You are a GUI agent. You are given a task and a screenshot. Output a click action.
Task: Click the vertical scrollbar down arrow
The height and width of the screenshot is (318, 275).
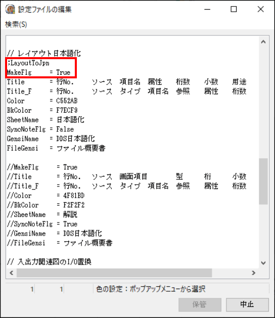pos(263,263)
